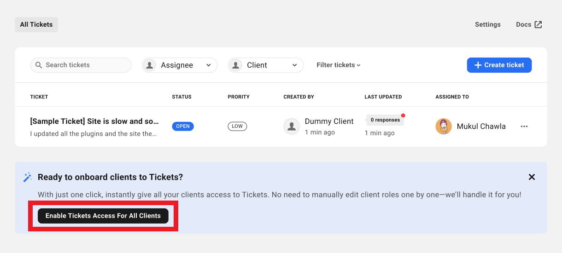Click the PRORITY column header
The height and width of the screenshot is (253, 562).
pyautogui.click(x=239, y=97)
